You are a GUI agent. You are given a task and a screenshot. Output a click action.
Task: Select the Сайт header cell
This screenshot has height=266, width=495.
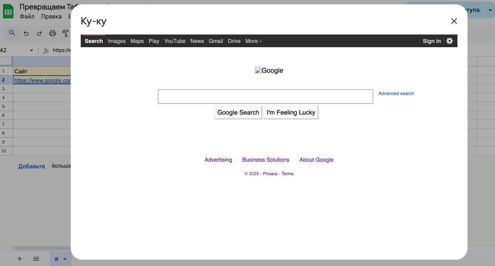coord(42,71)
